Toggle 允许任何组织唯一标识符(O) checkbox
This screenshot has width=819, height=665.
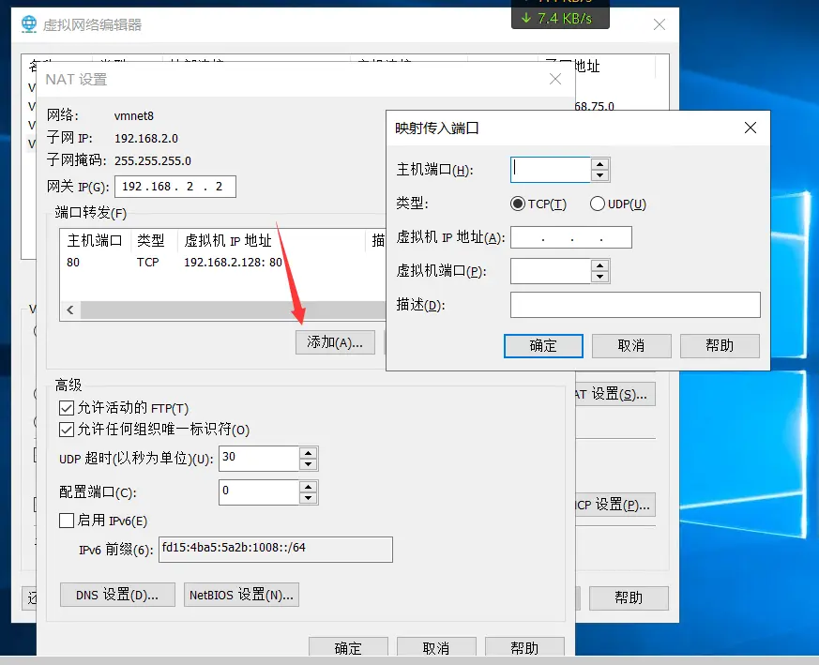point(67,430)
